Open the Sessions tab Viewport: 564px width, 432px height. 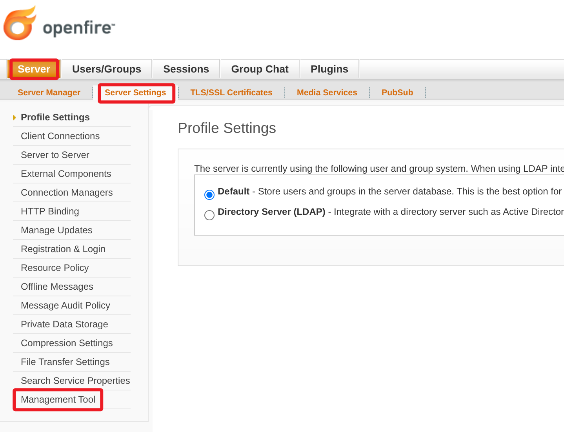(186, 69)
